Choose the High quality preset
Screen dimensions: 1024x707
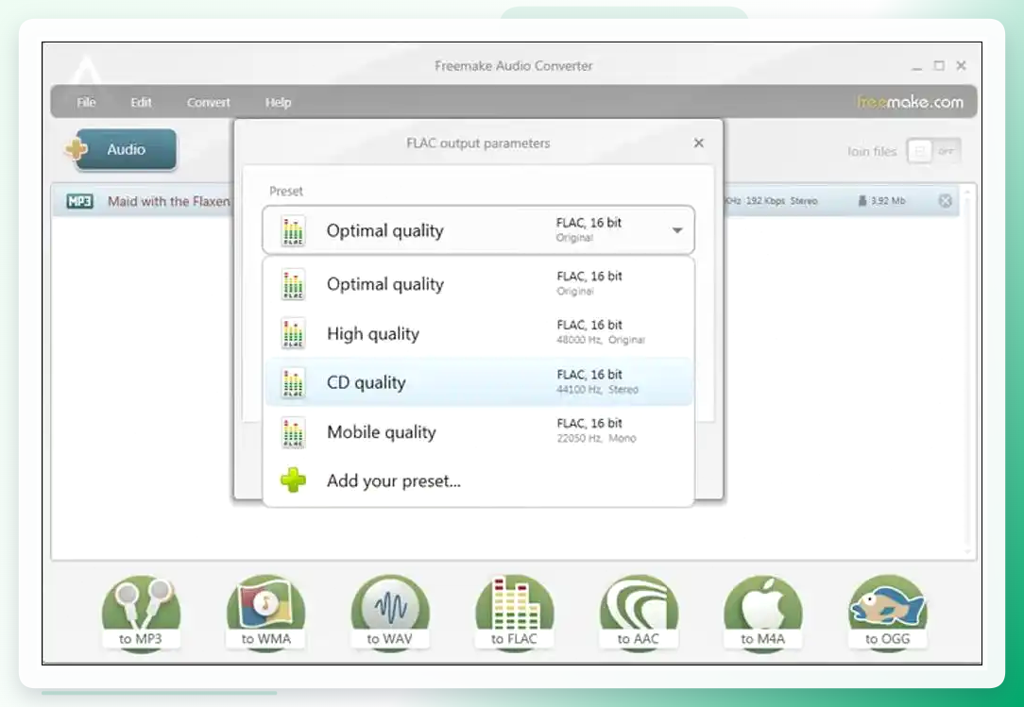coord(478,333)
